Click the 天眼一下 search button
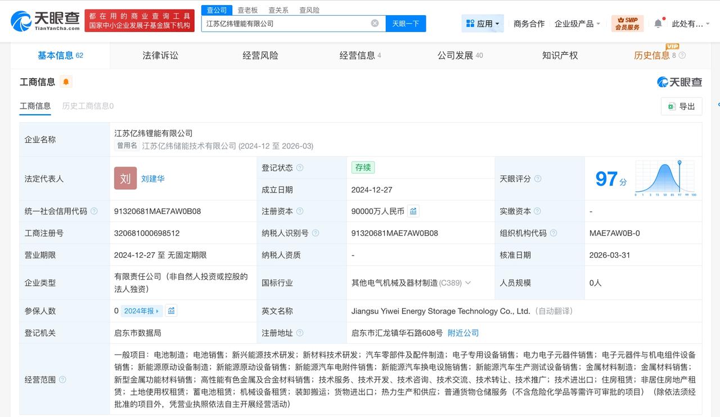 click(x=406, y=23)
